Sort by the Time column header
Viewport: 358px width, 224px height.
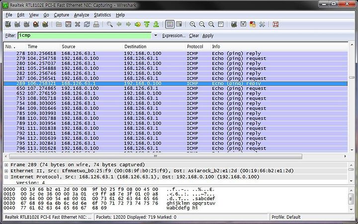[x=43, y=47]
